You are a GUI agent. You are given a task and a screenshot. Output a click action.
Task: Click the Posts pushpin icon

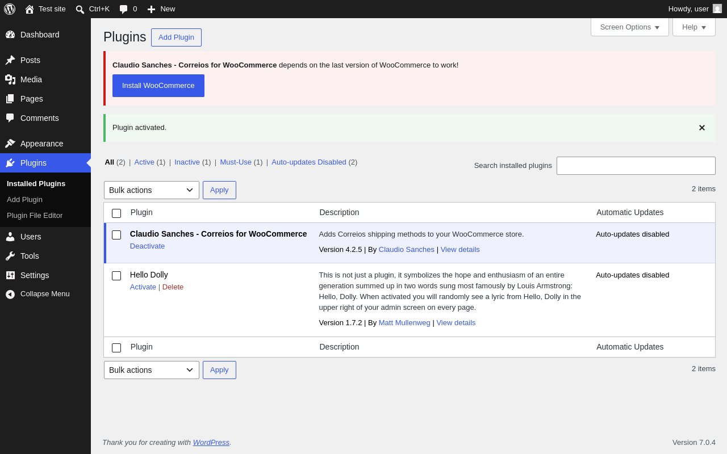10,60
